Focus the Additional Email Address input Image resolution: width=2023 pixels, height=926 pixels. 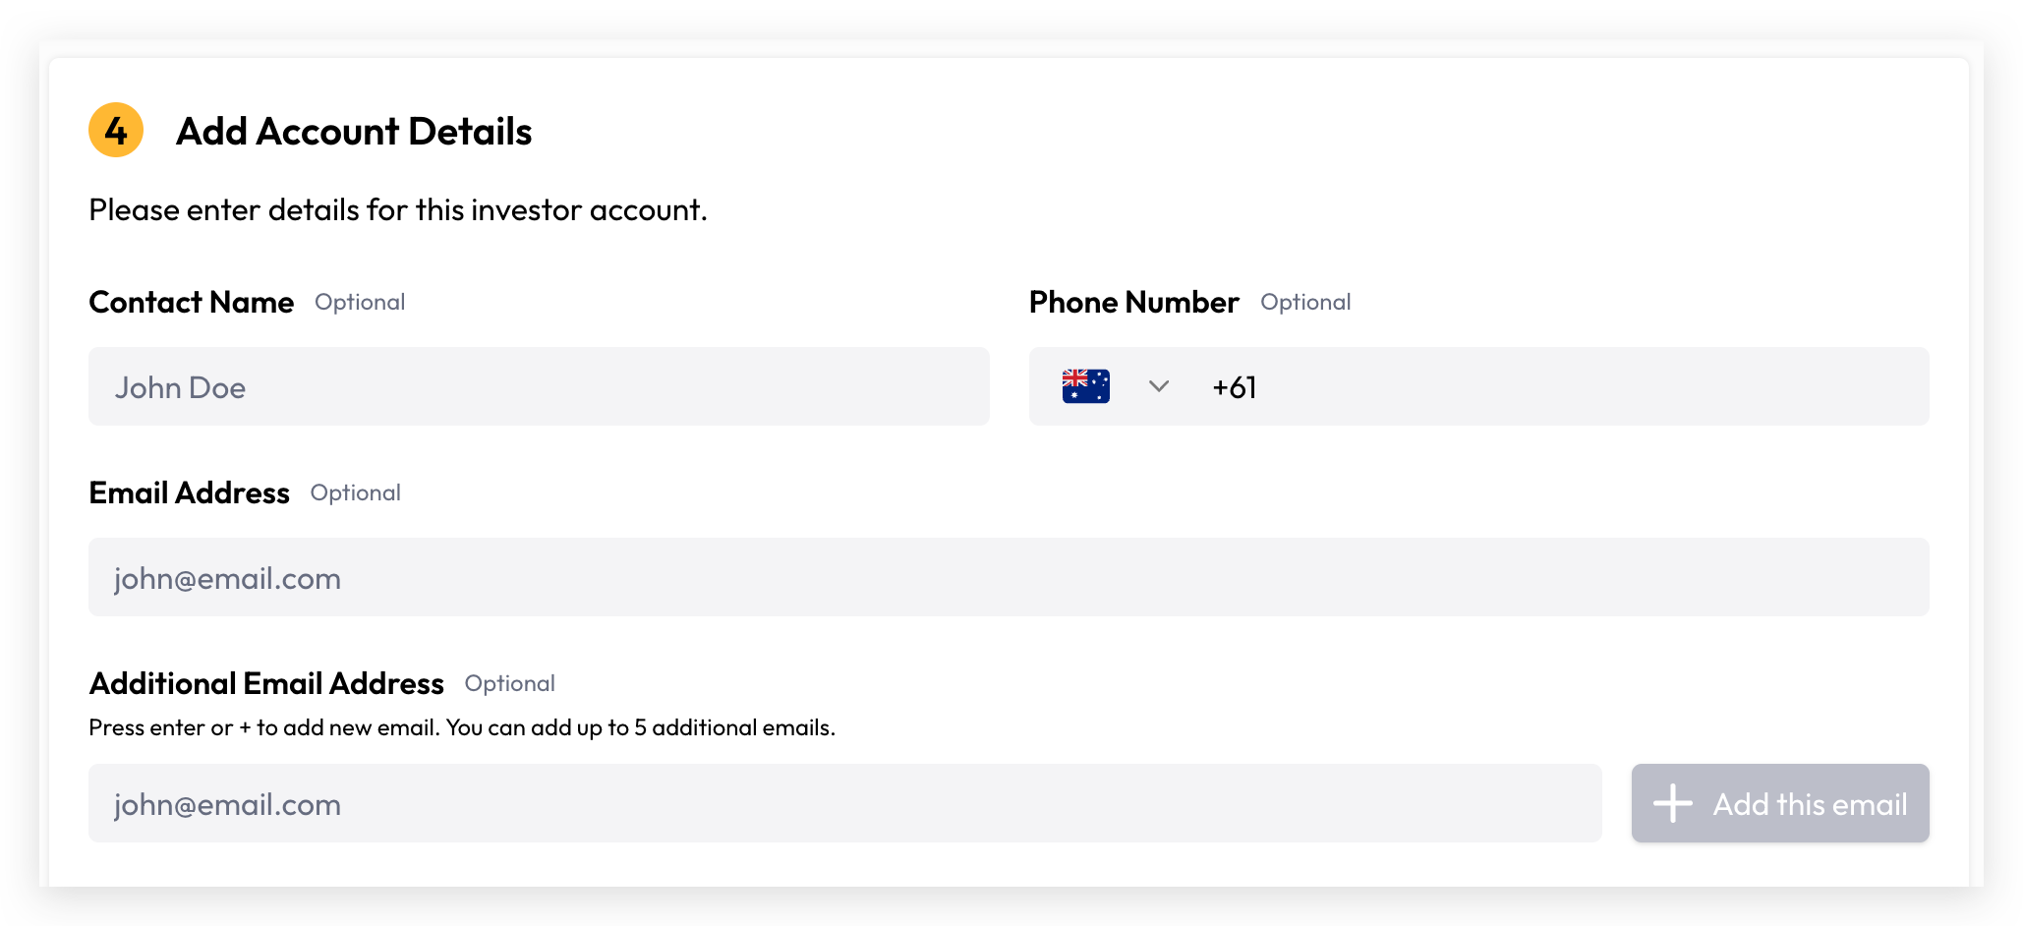pos(845,803)
